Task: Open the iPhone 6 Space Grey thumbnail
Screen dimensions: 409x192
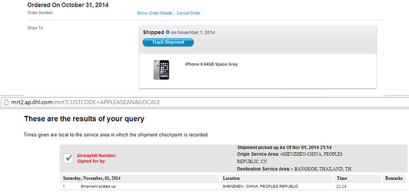Action: pos(161,70)
